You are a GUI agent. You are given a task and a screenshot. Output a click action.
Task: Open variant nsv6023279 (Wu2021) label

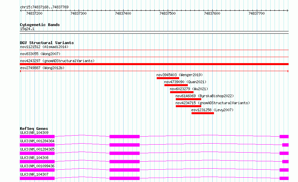[189, 89]
